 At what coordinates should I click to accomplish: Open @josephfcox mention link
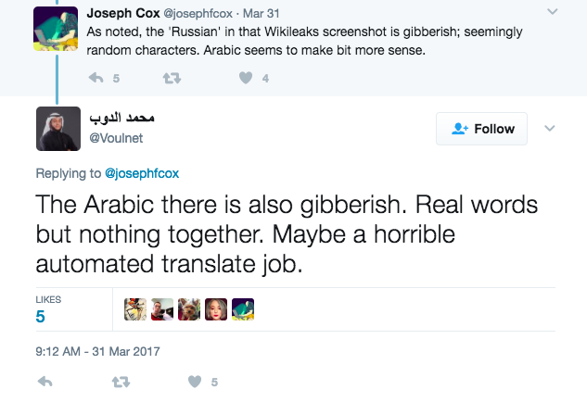pyautogui.click(x=141, y=172)
